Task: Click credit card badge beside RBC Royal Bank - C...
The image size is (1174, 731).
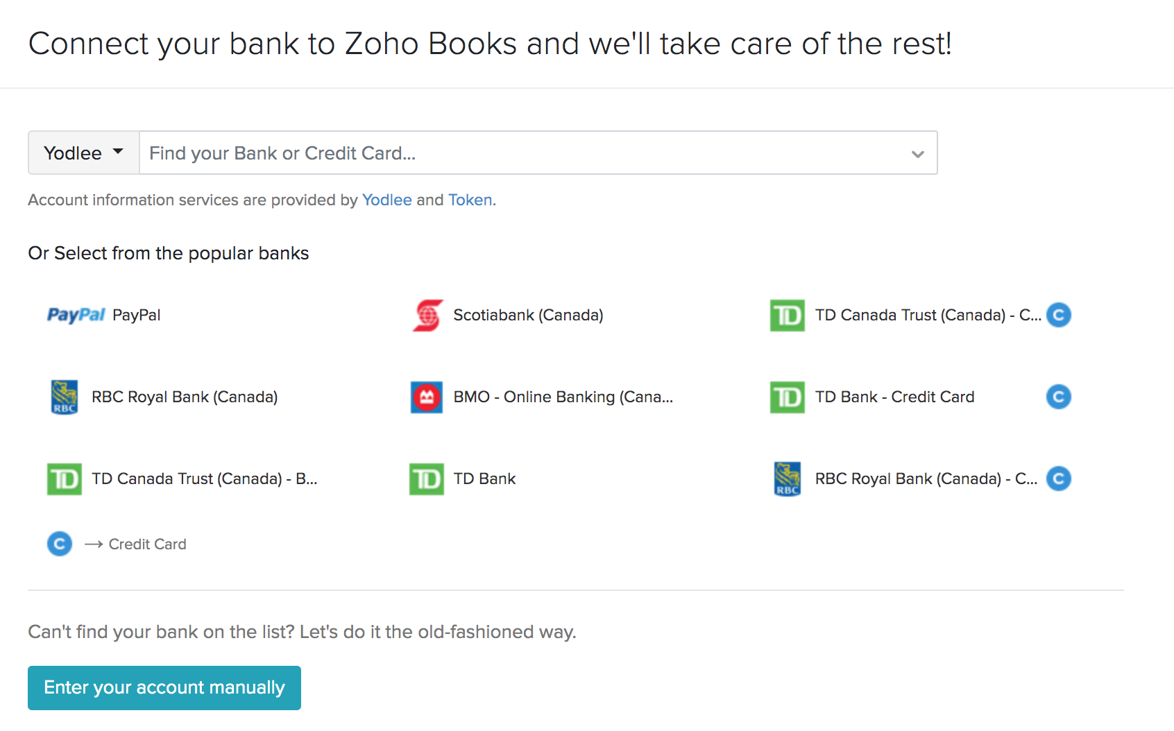Action: tap(1058, 479)
